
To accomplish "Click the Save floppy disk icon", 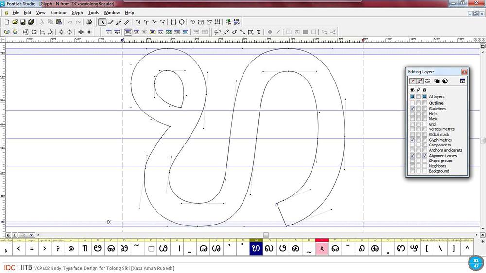I will pos(23,22).
